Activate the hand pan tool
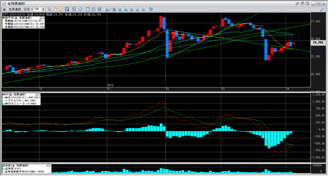This screenshot has height=176, width=328. point(55,9)
